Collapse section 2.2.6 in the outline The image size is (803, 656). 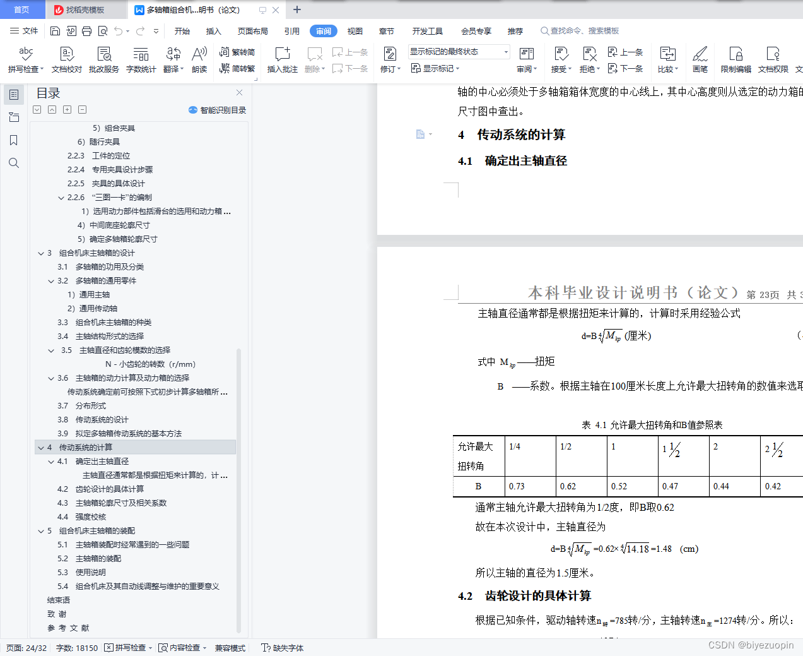[61, 198]
